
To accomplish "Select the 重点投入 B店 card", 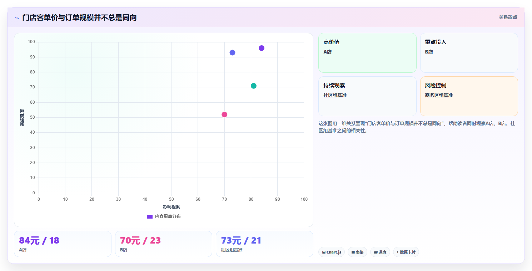I will click(x=469, y=53).
